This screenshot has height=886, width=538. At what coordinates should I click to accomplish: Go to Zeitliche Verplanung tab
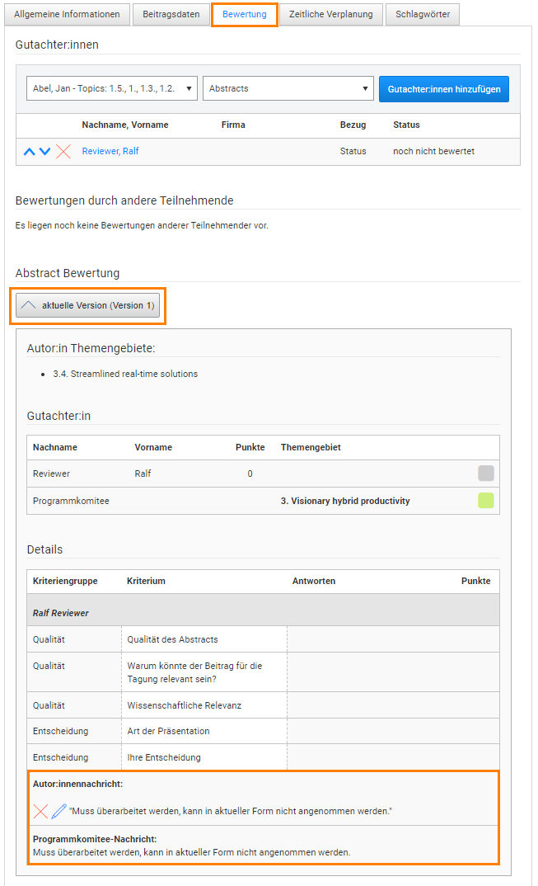click(x=330, y=14)
